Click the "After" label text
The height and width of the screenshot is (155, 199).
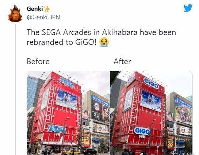[x=122, y=62]
